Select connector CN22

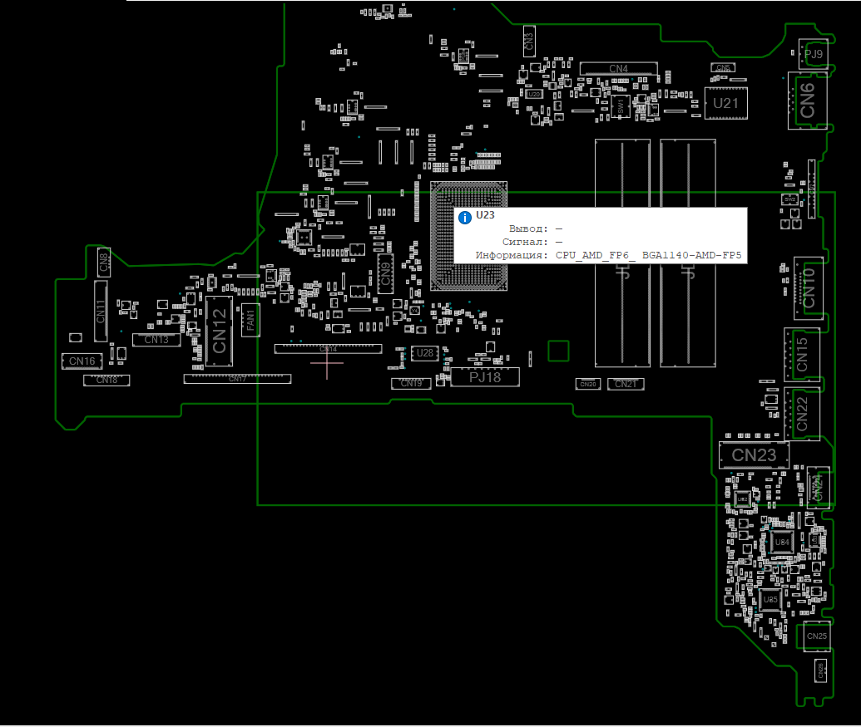[802, 414]
